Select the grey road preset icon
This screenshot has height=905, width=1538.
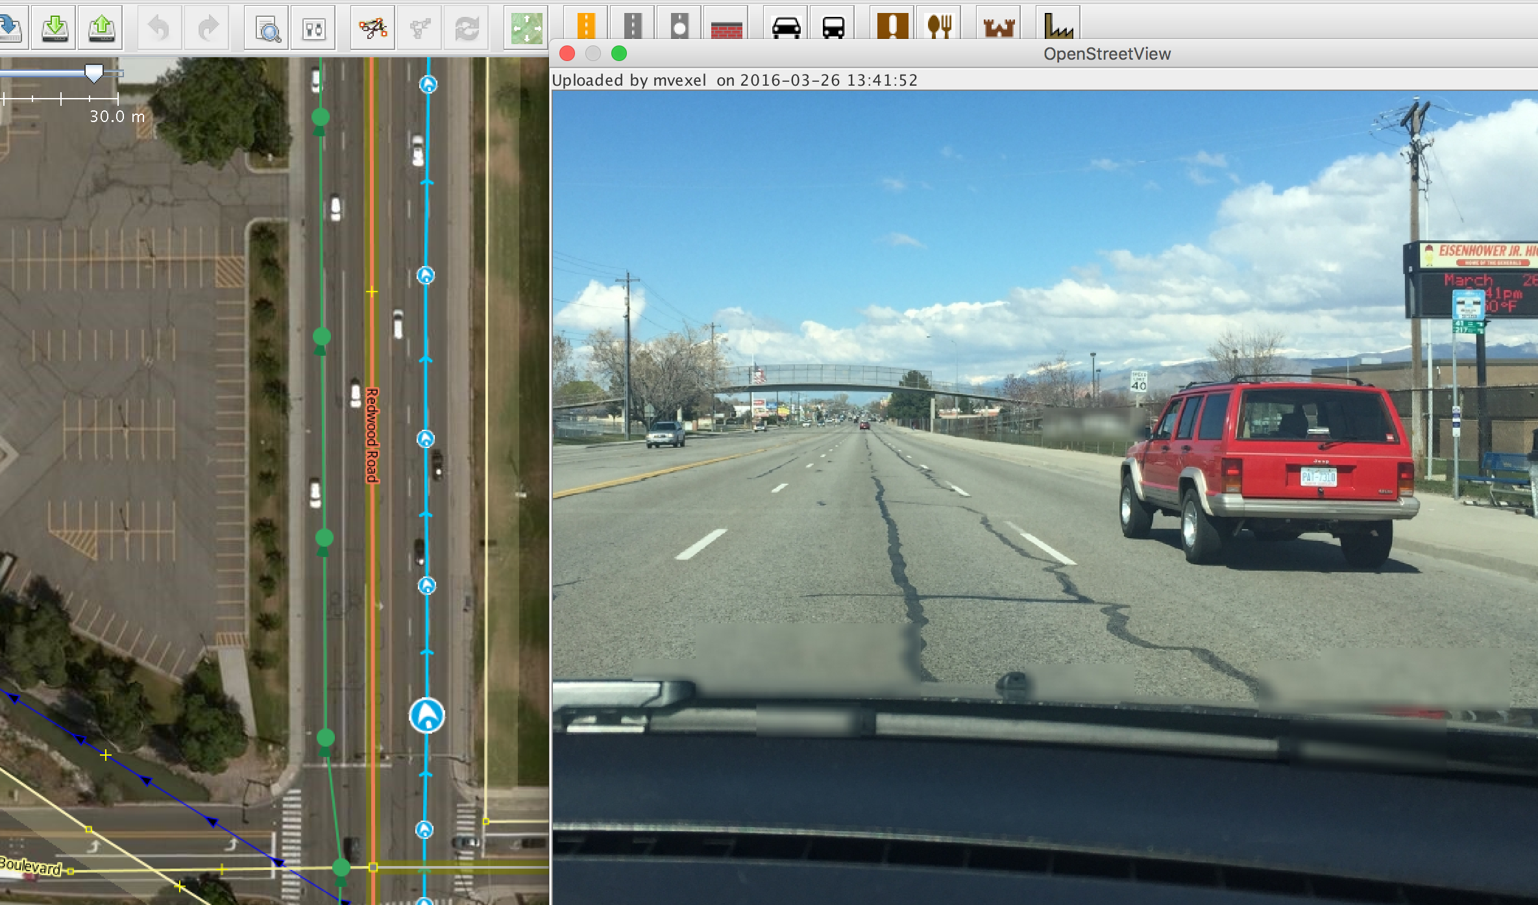click(633, 25)
